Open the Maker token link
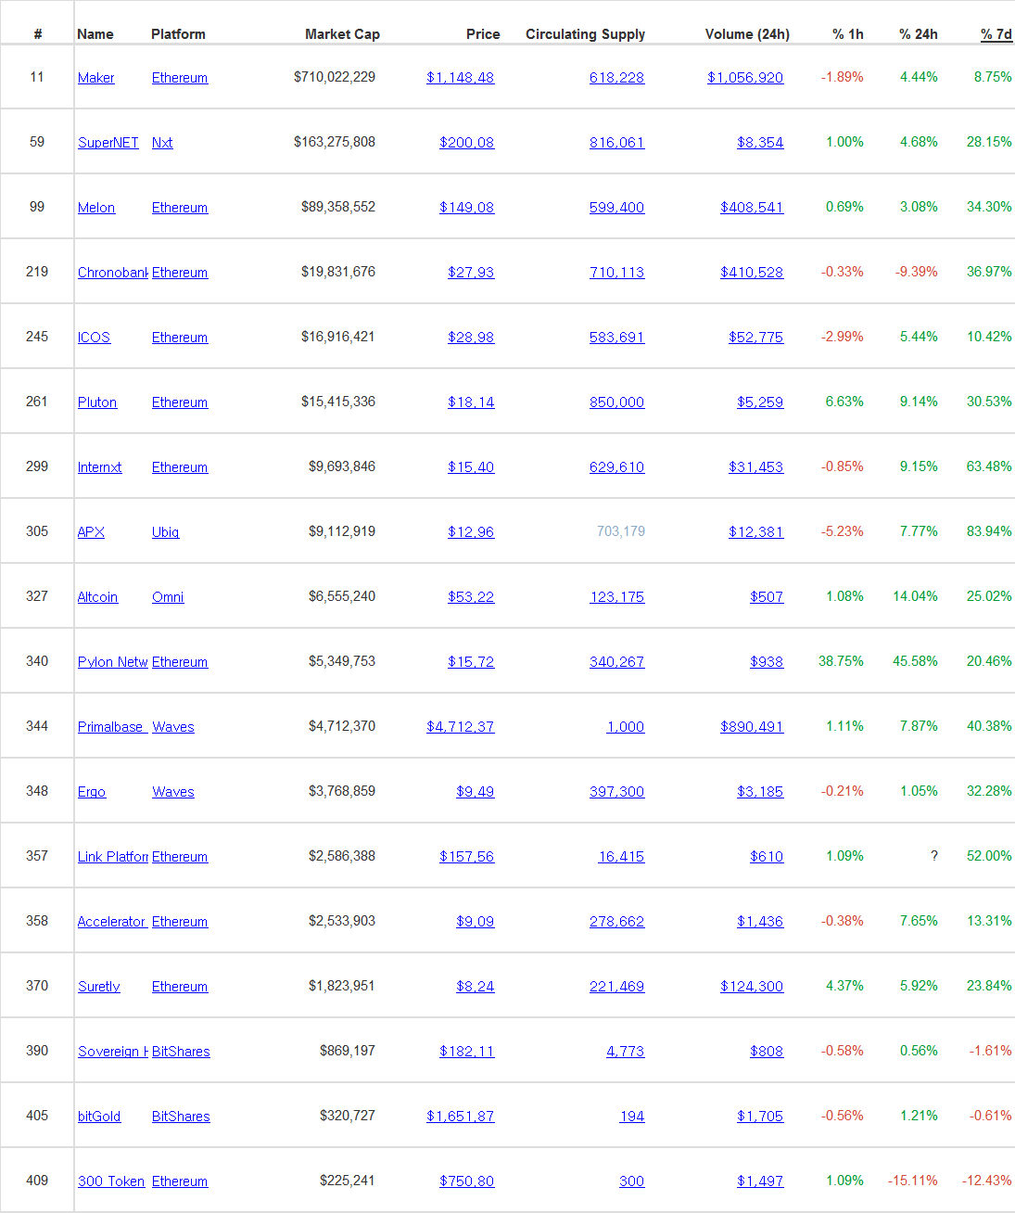Screen dimensions: 1015x1213 point(96,78)
